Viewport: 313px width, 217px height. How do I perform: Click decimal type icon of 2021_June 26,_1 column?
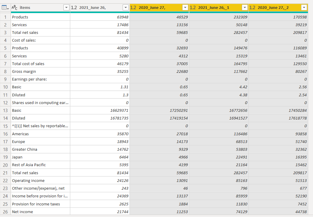[193, 7]
